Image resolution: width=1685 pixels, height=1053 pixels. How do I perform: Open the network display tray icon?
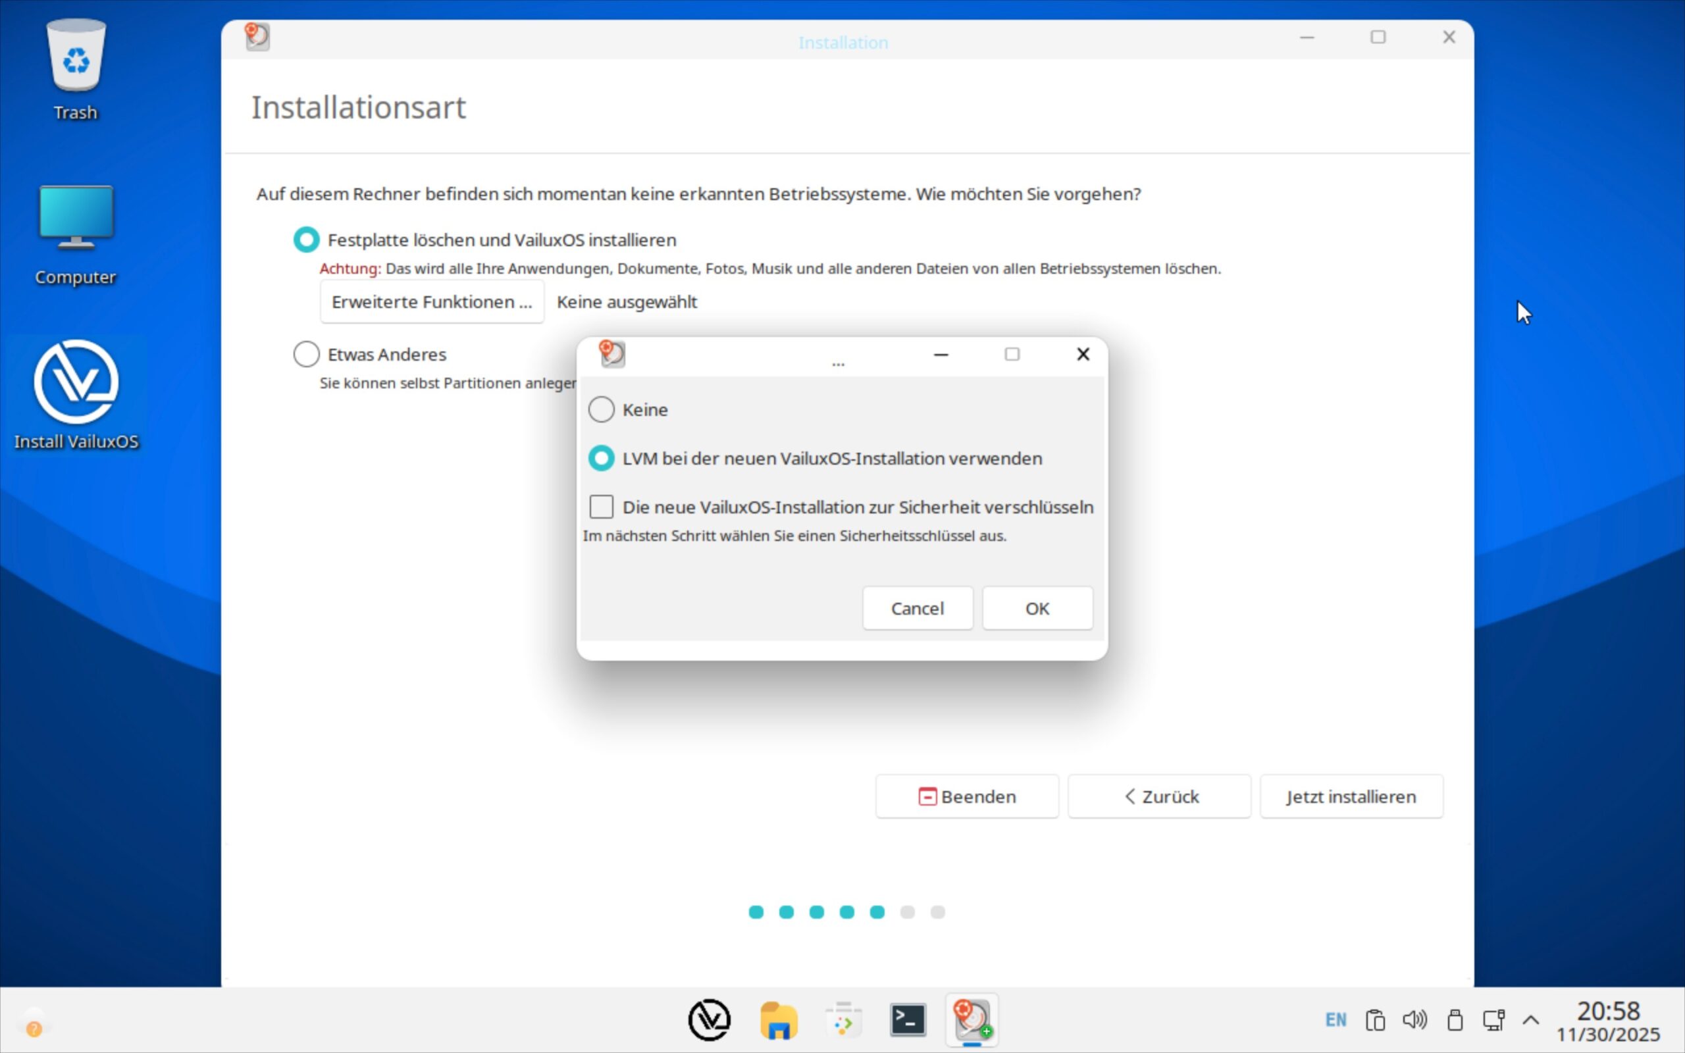click(x=1493, y=1020)
